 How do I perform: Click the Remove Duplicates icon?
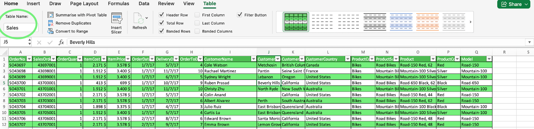[x=50, y=23]
